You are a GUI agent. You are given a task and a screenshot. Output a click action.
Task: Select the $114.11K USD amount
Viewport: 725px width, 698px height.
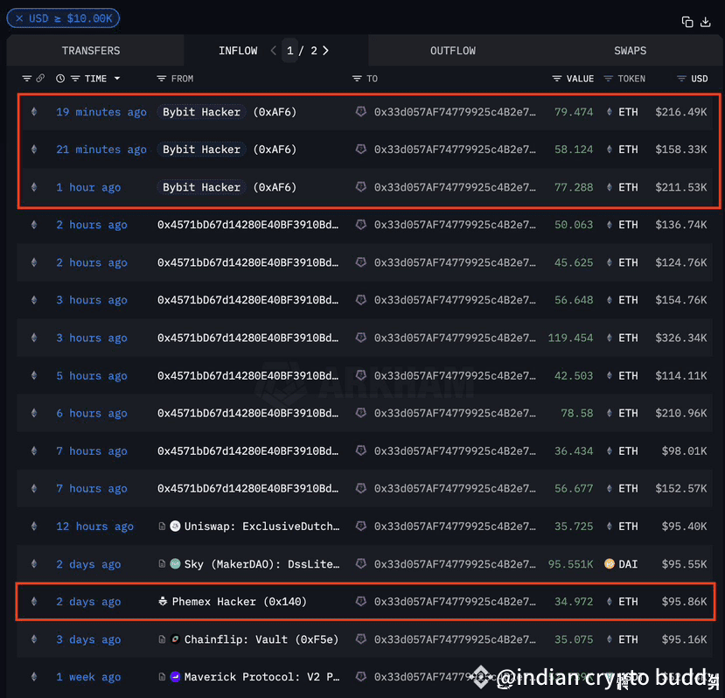pos(681,376)
